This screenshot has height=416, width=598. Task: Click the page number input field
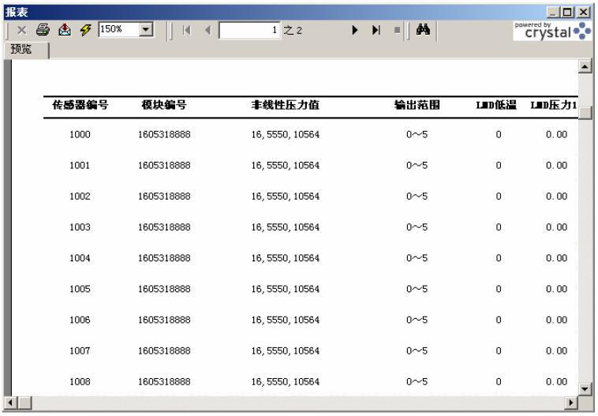coord(249,30)
